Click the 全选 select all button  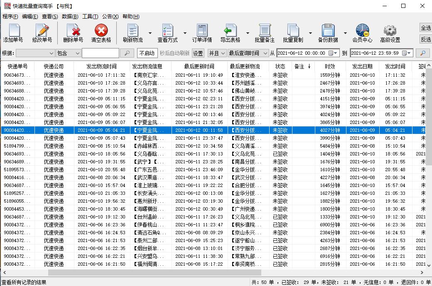[x=425, y=28]
